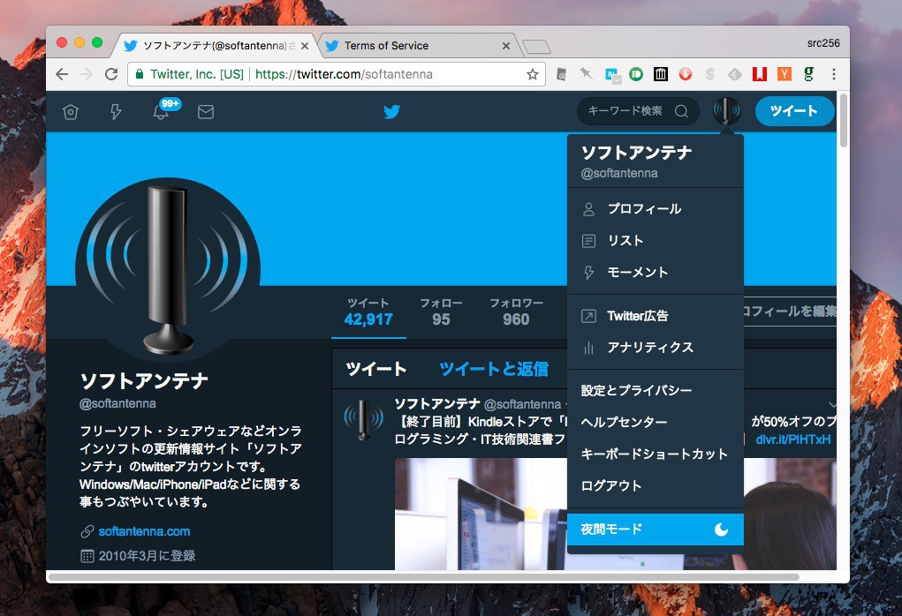902x616 pixels.
Task: Click the large profile antenna avatar
Action: click(x=167, y=269)
